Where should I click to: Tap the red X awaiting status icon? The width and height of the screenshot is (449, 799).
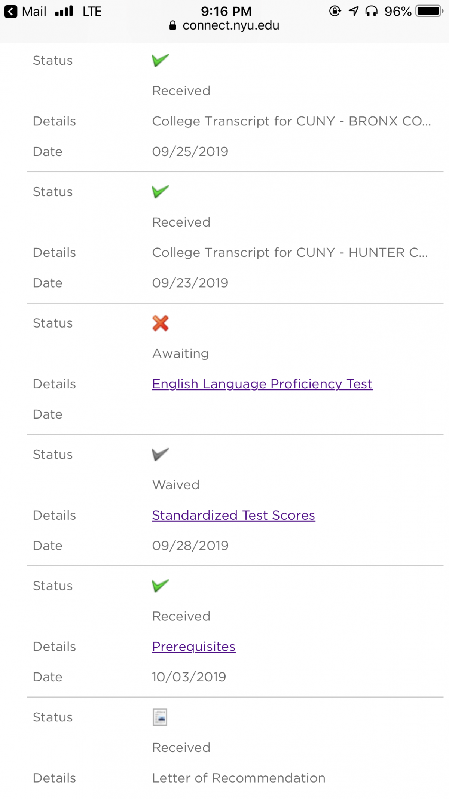[161, 323]
